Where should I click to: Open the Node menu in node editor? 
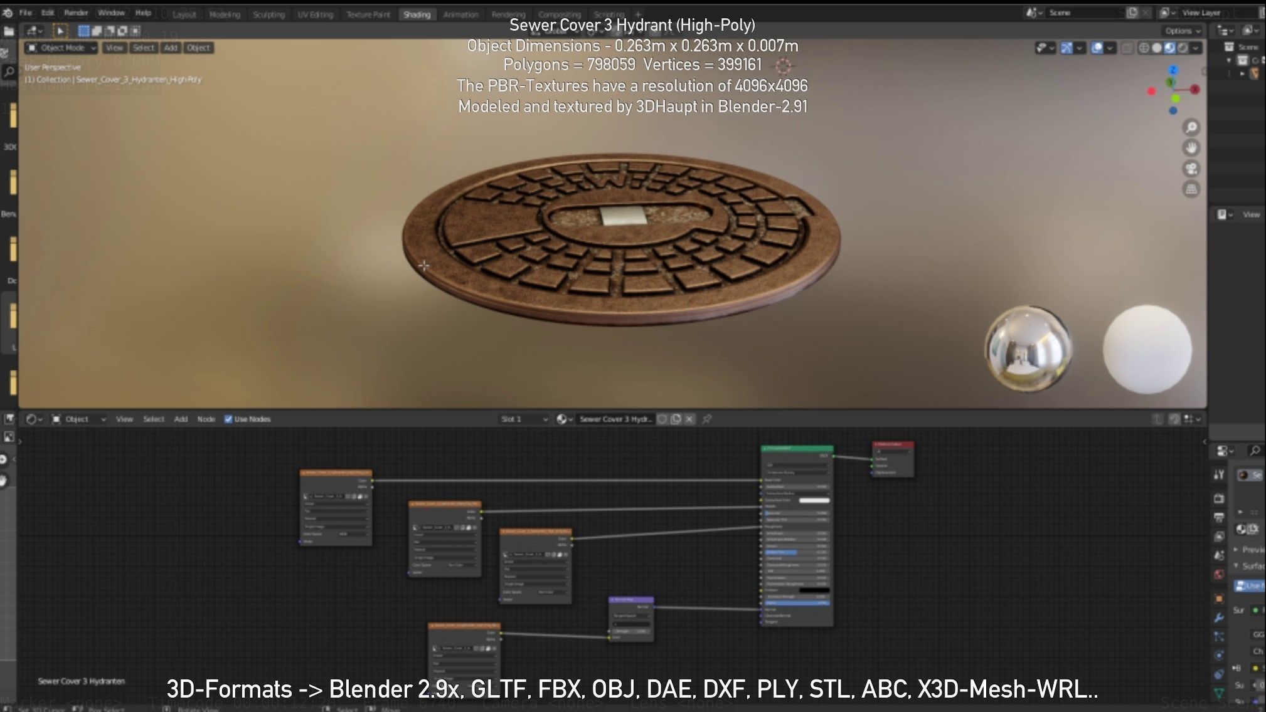[206, 419]
